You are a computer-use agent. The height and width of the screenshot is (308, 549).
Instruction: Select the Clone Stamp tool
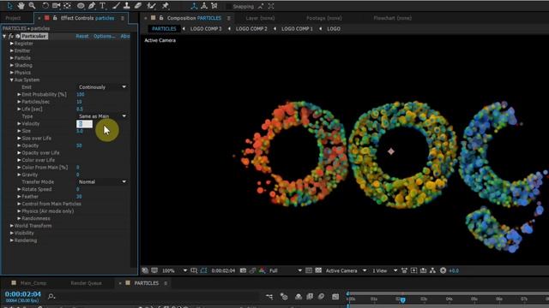[x=127, y=6]
